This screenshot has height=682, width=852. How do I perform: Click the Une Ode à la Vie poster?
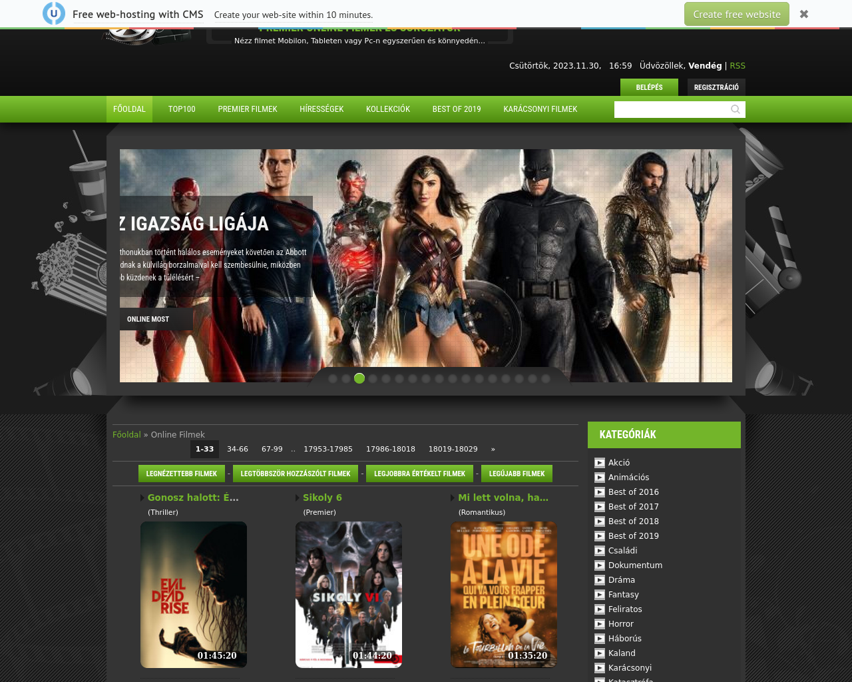pos(504,595)
